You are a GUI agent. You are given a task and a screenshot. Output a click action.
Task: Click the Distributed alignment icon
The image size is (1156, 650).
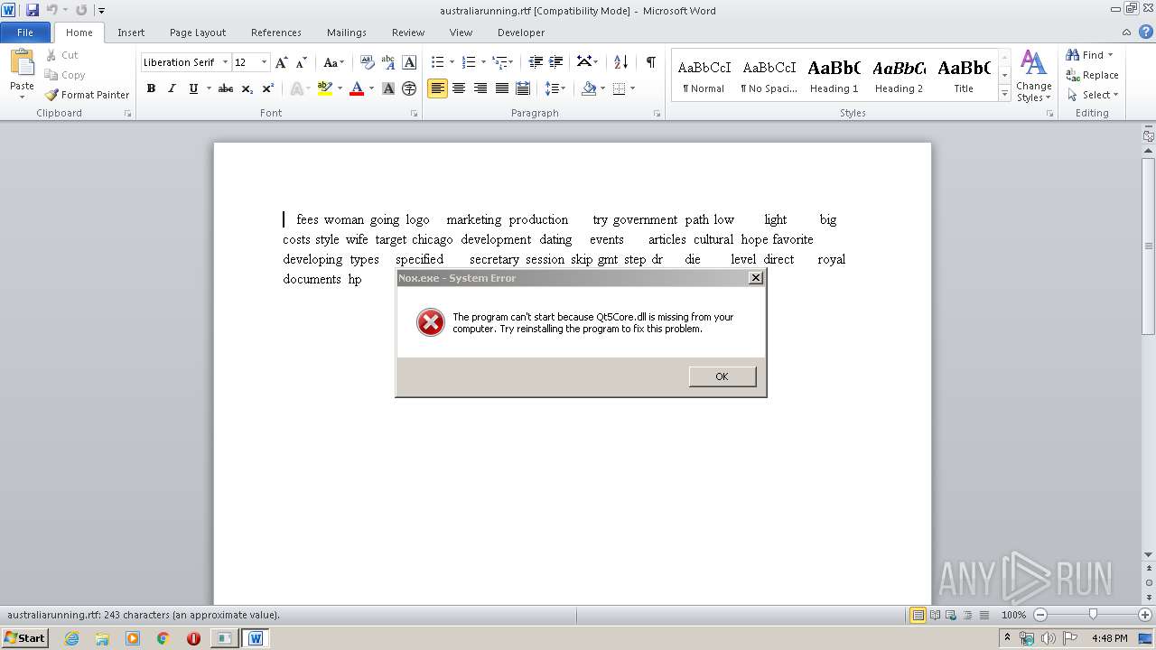click(523, 88)
